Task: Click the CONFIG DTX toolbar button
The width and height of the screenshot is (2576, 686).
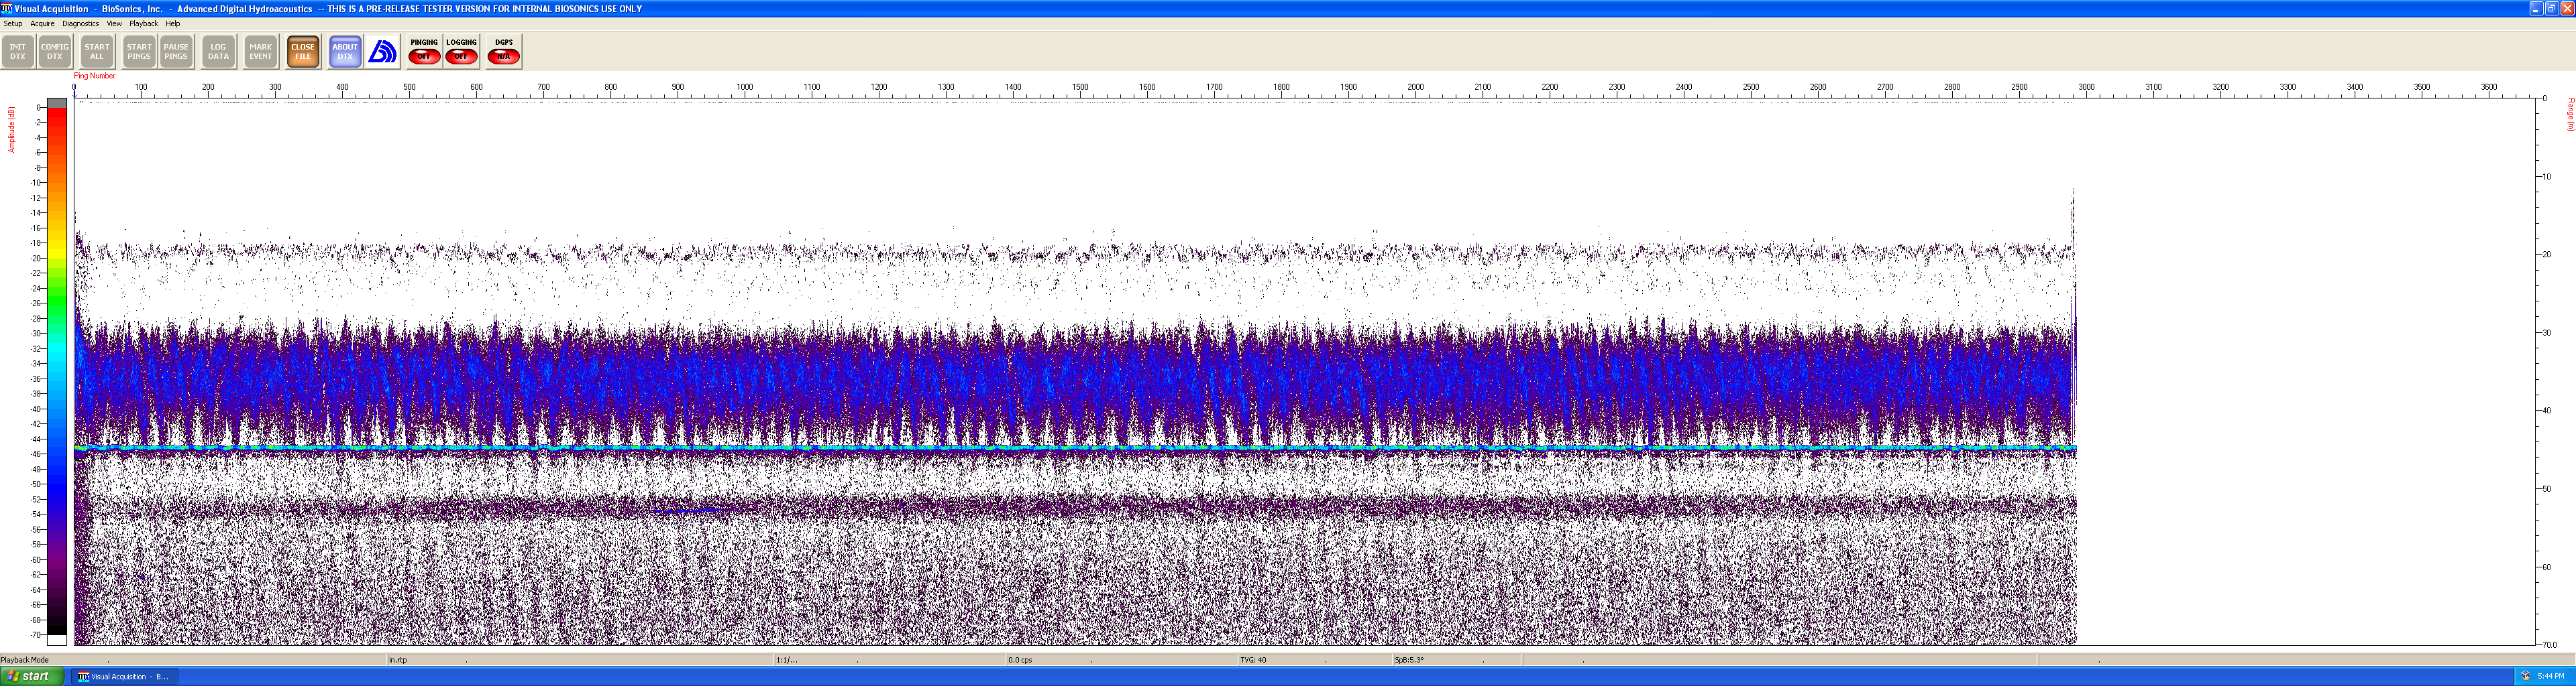Action: tap(55, 52)
